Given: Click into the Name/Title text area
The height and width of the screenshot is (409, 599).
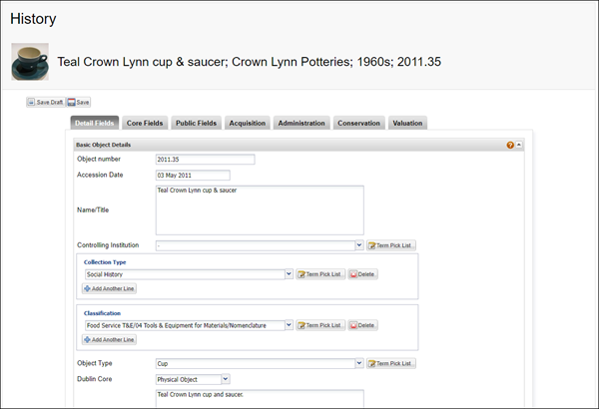Looking at the screenshot, I should click(x=260, y=210).
